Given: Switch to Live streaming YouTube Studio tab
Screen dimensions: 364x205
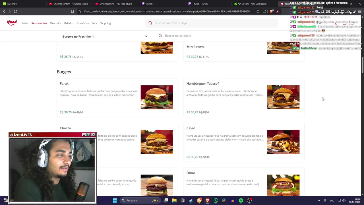Looking at the screenshot, I should point(115,4).
